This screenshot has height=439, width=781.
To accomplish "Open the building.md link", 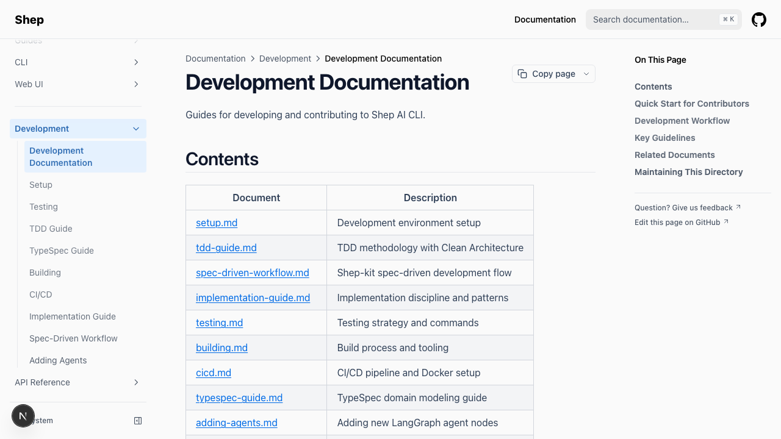I will (x=221, y=348).
